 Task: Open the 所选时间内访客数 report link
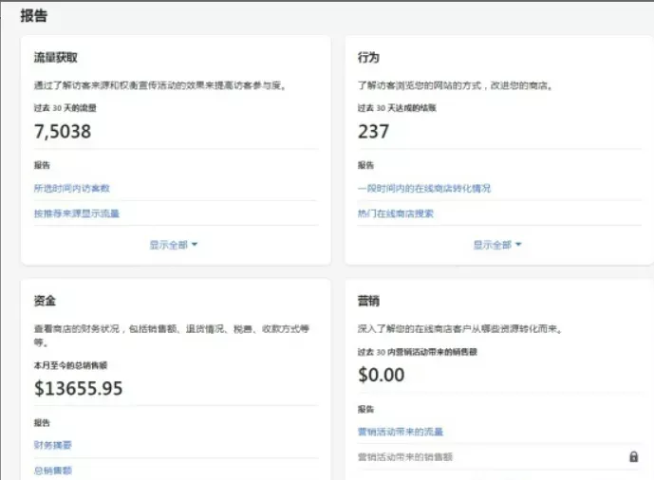tap(72, 189)
